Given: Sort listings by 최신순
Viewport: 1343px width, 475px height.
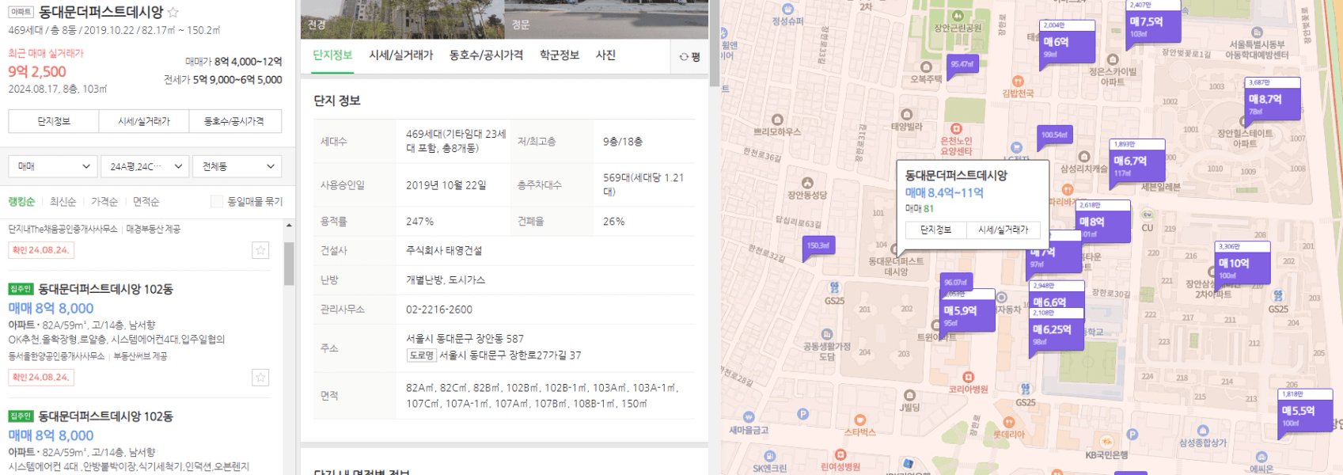Looking at the screenshot, I should [x=63, y=202].
